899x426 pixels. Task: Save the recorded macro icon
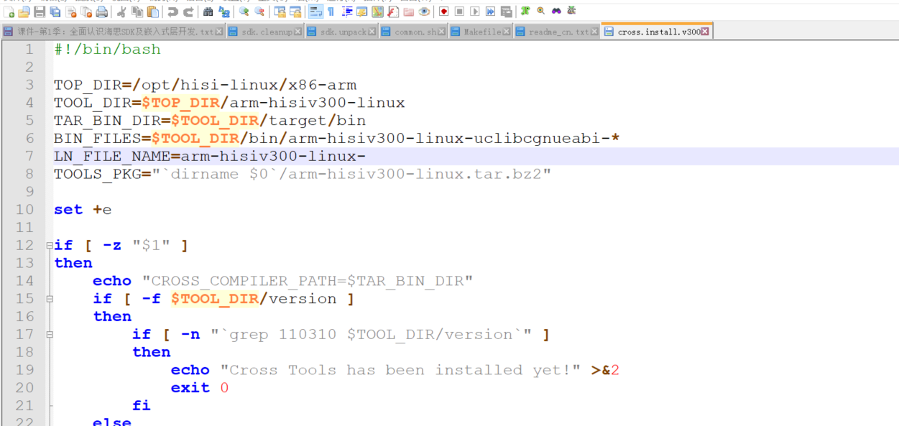pyautogui.click(x=507, y=11)
